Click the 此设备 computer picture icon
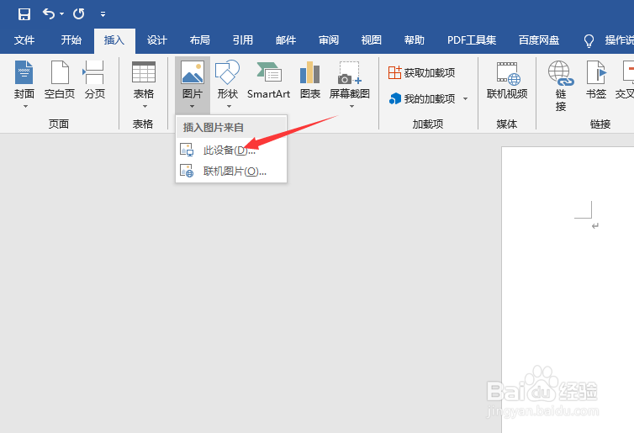 (x=187, y=150)
